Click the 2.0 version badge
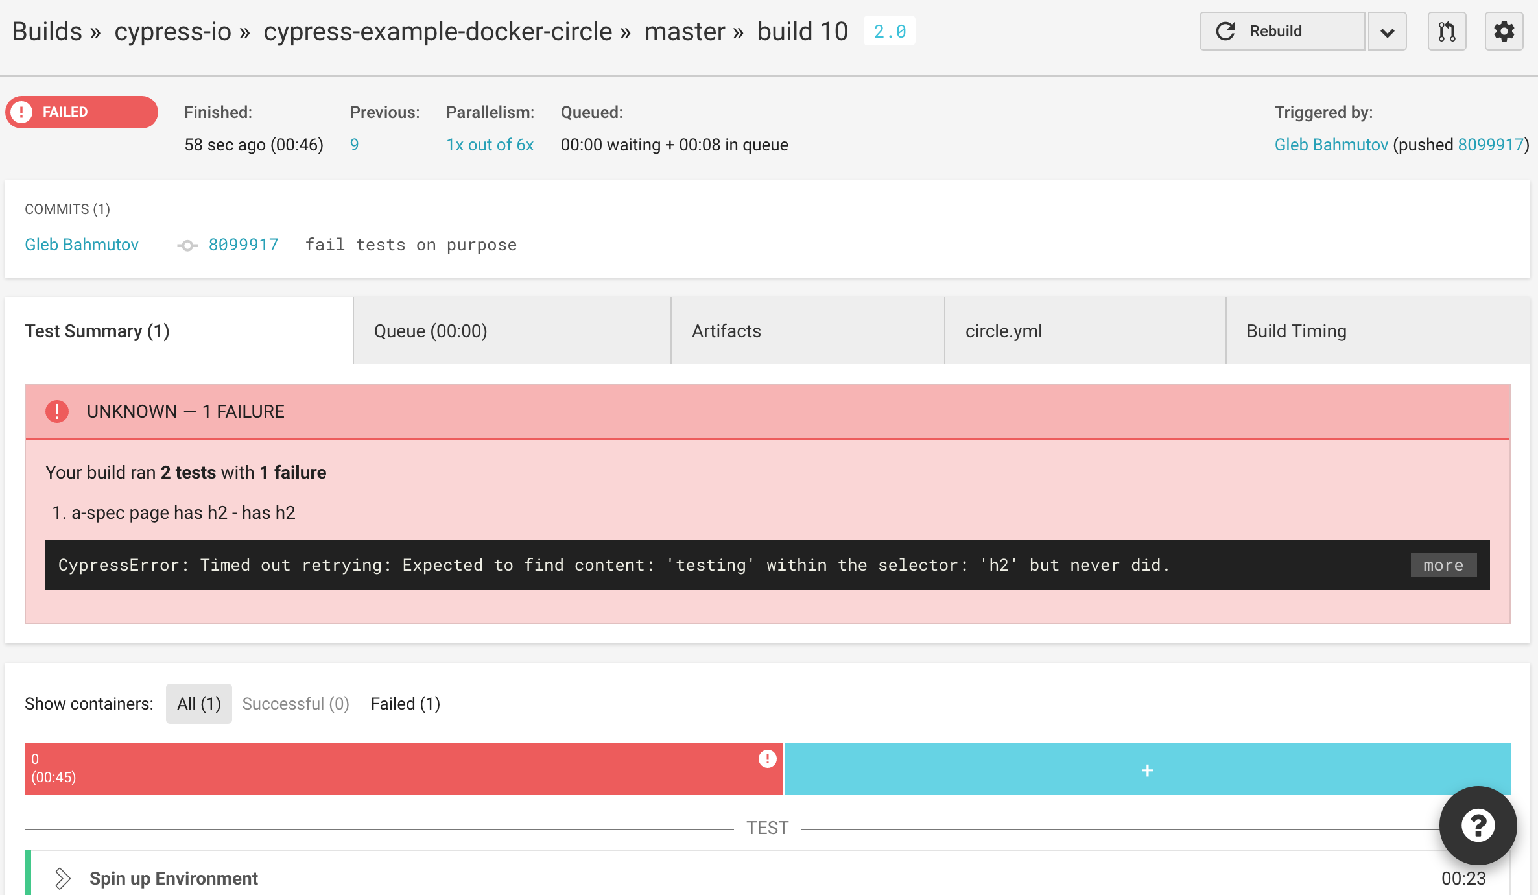1538x895 pixels. pos(889,31)
